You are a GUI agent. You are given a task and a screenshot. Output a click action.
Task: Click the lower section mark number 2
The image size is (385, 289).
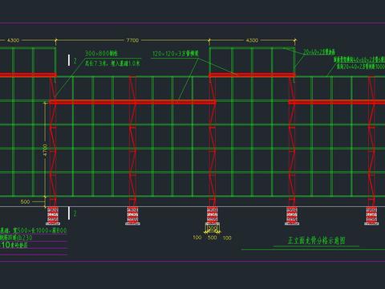pyautogui.click(x=75, y=214)
